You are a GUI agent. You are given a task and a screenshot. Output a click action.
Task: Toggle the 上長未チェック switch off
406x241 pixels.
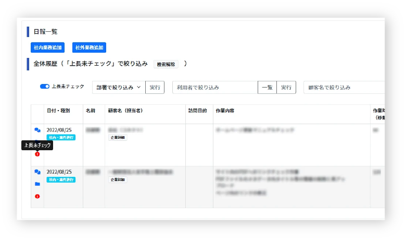45,87
